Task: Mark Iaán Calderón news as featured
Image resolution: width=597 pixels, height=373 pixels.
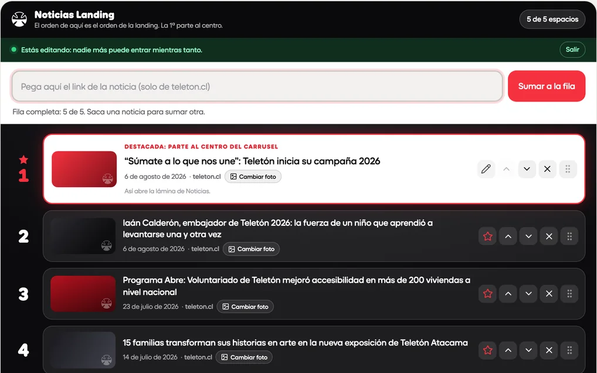Action: [487, 236]
